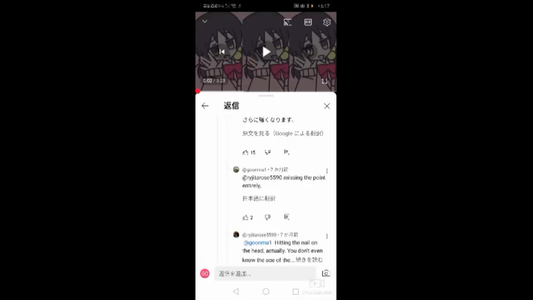Viewport: 533px width, 300px height.
Task: Toggle closed captions (CC)
Action: 308,22
